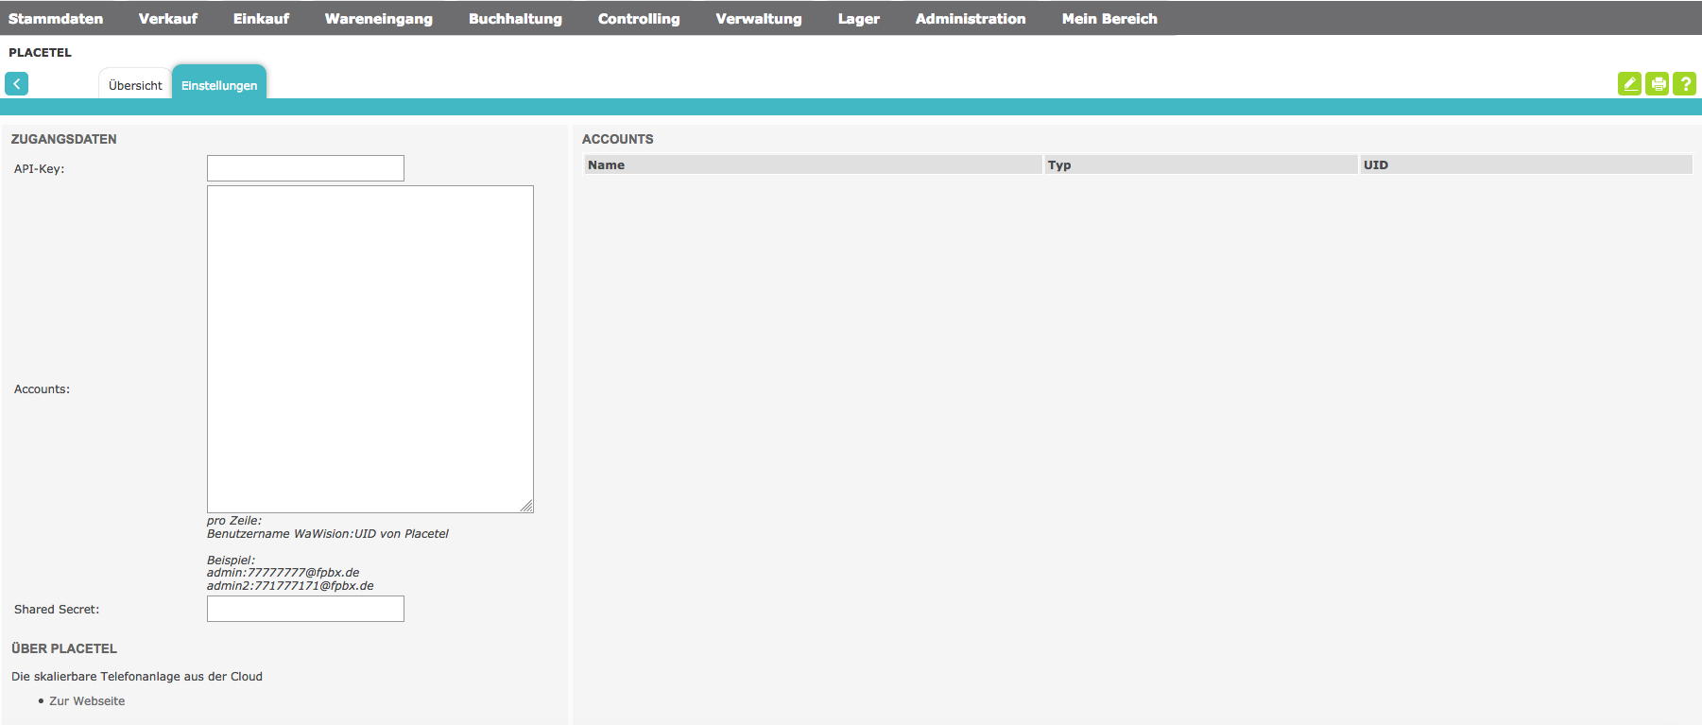
Task: Open the Controlling menu
Action: tap(639, 19)
